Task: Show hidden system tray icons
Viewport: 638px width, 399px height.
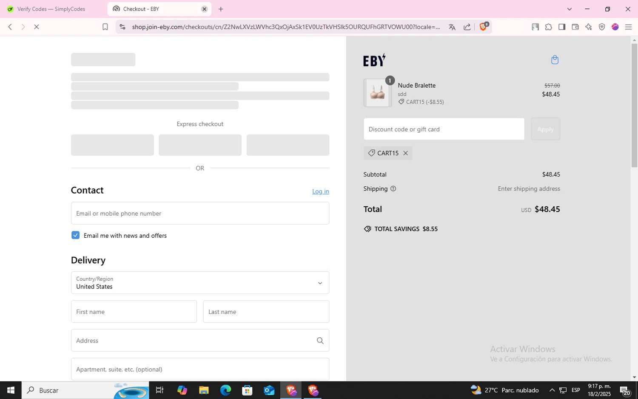Action: (552, 390)
